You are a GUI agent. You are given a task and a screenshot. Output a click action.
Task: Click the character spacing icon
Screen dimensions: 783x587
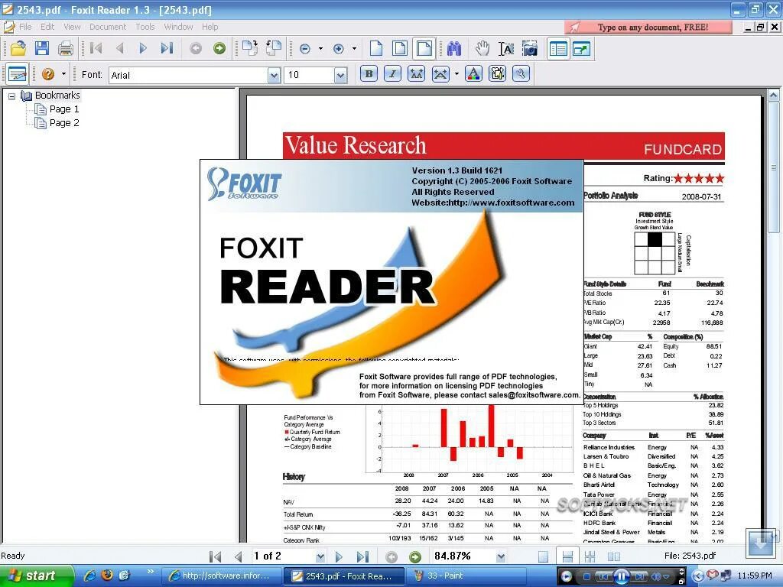point(417,74)
